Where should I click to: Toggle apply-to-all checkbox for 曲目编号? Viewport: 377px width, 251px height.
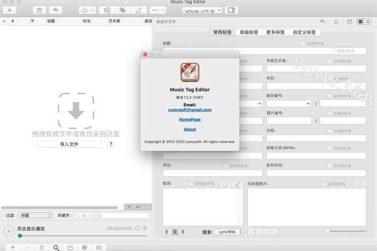tap(330, 96)
